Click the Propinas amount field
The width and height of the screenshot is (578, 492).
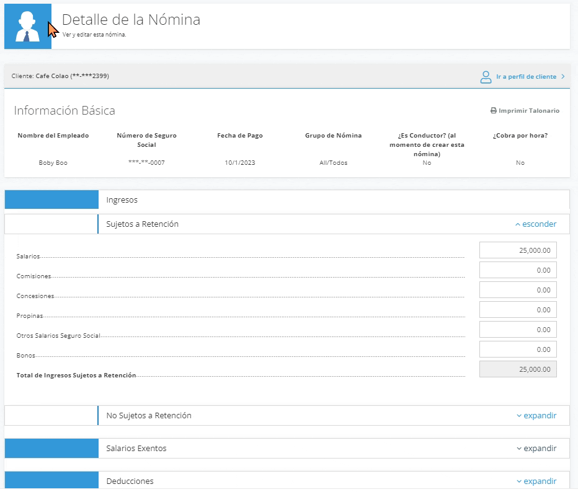pyautogui.click(x=518, y=310)
